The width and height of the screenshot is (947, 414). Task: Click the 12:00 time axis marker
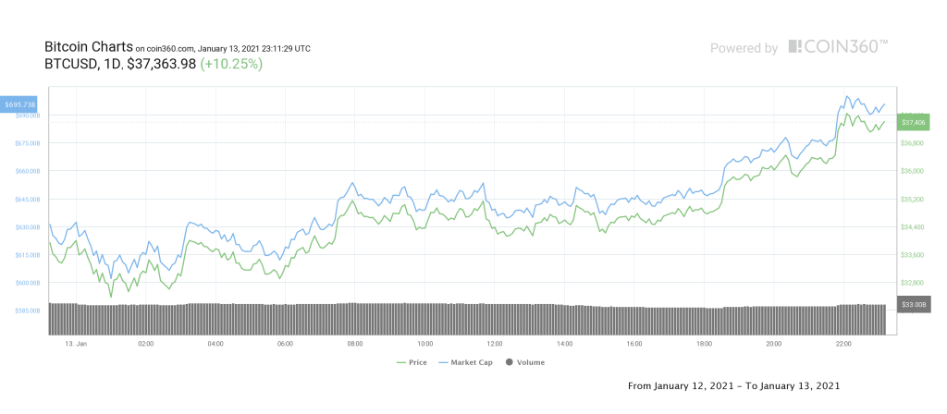point(495,344)
